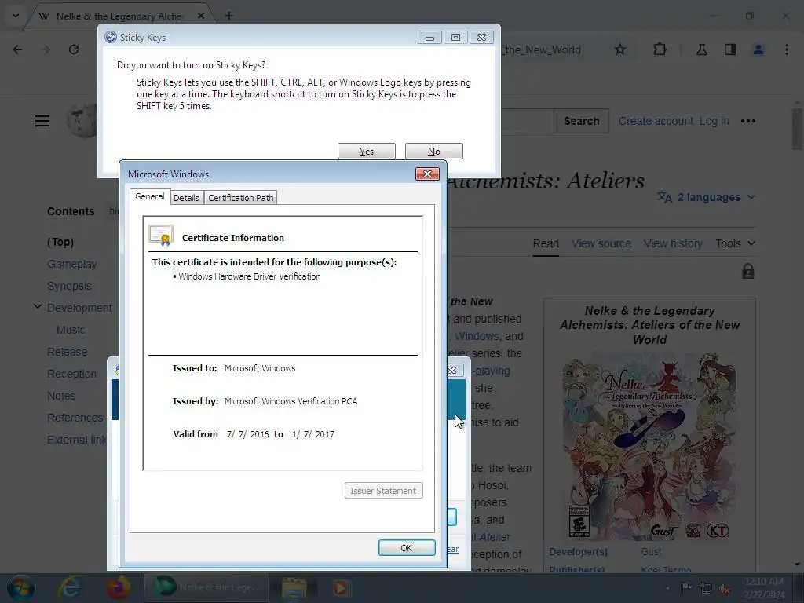Open the Windows Start menu orb
The image size is (804, 603).
(20, 588)
